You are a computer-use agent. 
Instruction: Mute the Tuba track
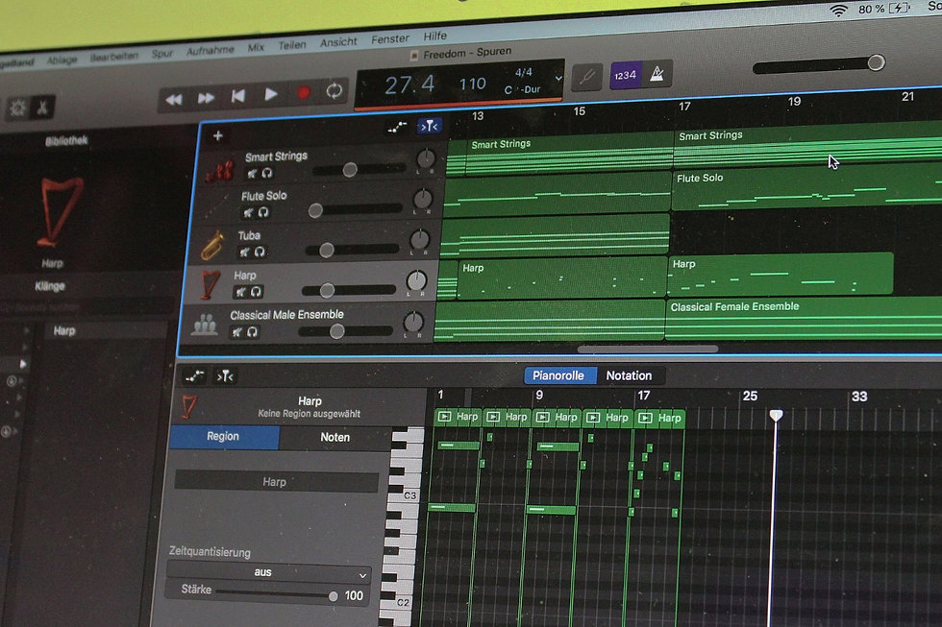click(x=244, y=252)
